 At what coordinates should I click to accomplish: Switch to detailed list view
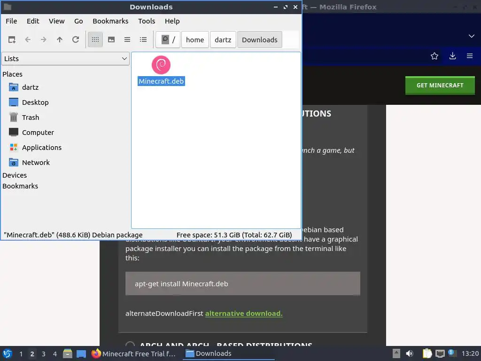143,39
